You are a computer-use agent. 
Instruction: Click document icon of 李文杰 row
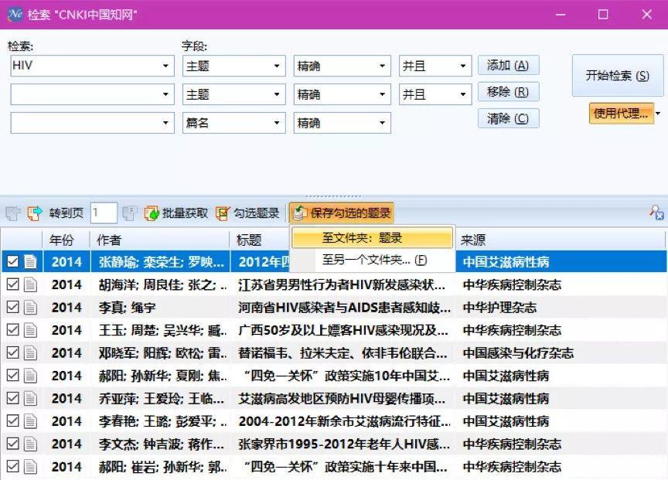point(30,444)
